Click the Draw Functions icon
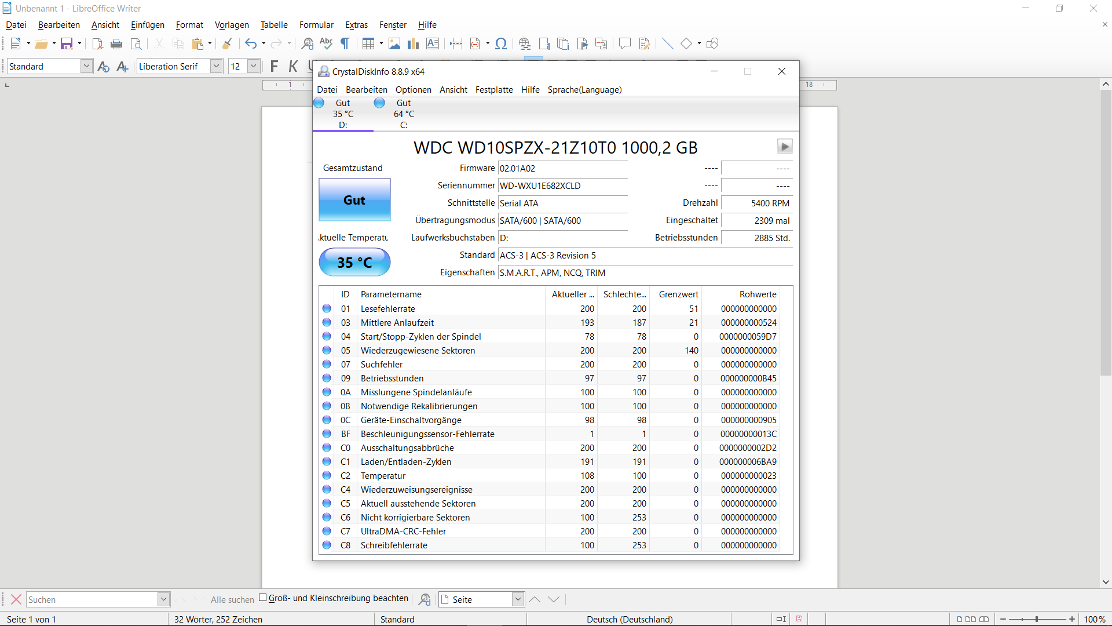The width and height of the screenshot is (1112, 626). click(712, 43)
